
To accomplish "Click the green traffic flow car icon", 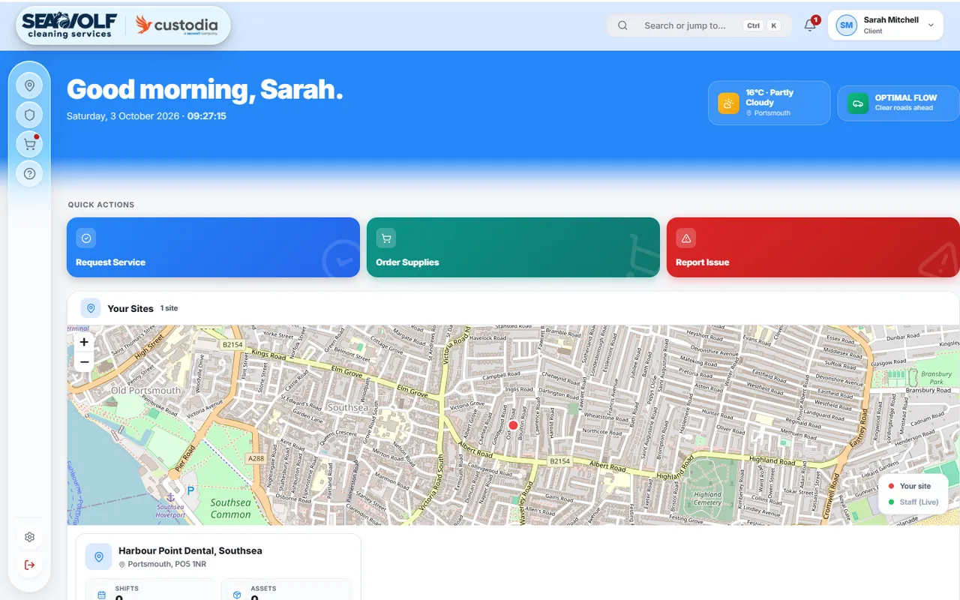I will (x=857, y=103).
